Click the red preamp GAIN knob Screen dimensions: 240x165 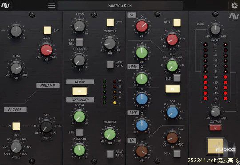pos(47,50)
